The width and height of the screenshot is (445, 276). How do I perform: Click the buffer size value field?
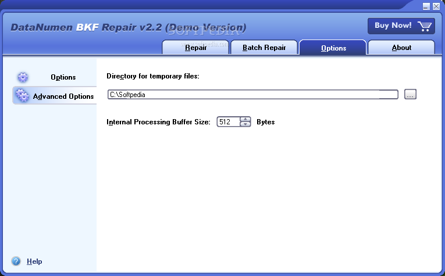tap(229, 122)
